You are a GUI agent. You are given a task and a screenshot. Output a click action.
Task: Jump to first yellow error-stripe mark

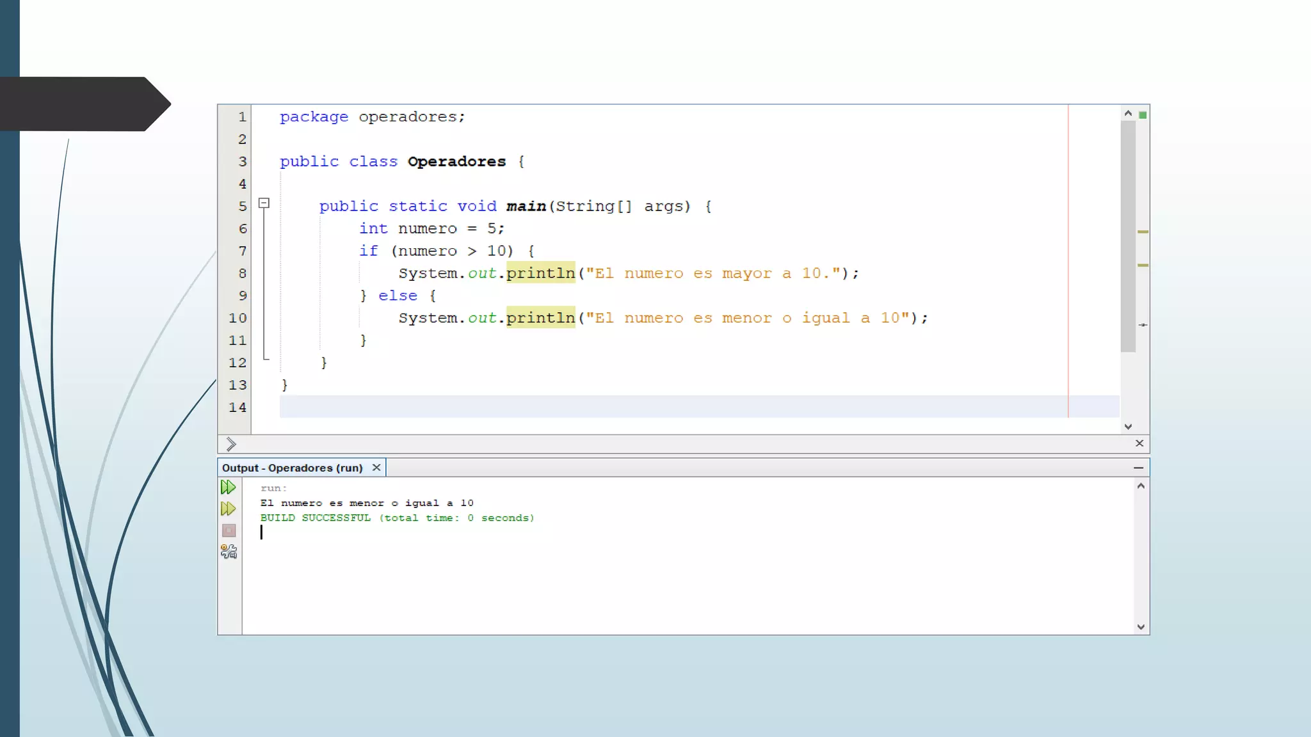(1143, 232)
